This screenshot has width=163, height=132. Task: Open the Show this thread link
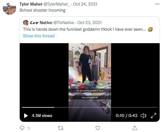(x=39, y=36)
